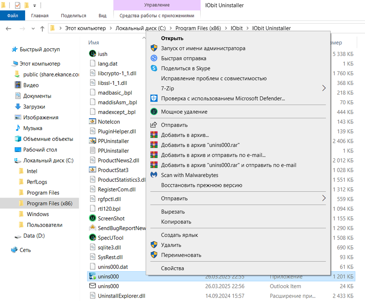
Task: Click the Up arrow to go to parent folder
Action: pyautogui.click(x=42, y=29)
